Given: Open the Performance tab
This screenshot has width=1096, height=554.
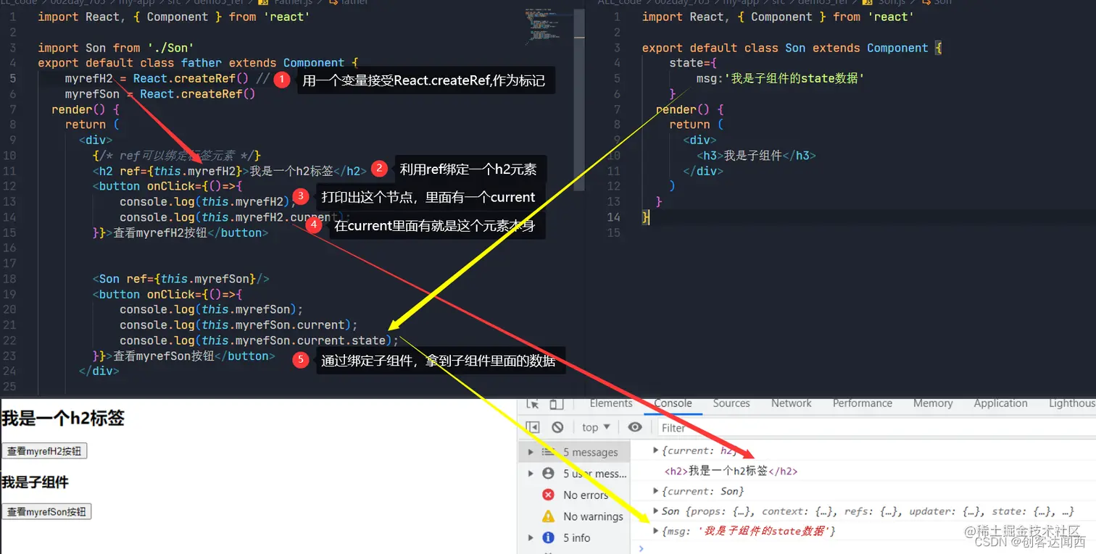Looking at the screenshot, I should 863,403.
